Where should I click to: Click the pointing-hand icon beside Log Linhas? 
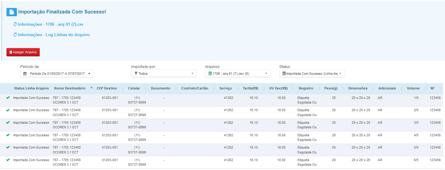point(15,35)
